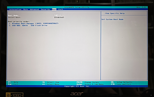Change the Boot Mode UEFI value

coord(57,15)
